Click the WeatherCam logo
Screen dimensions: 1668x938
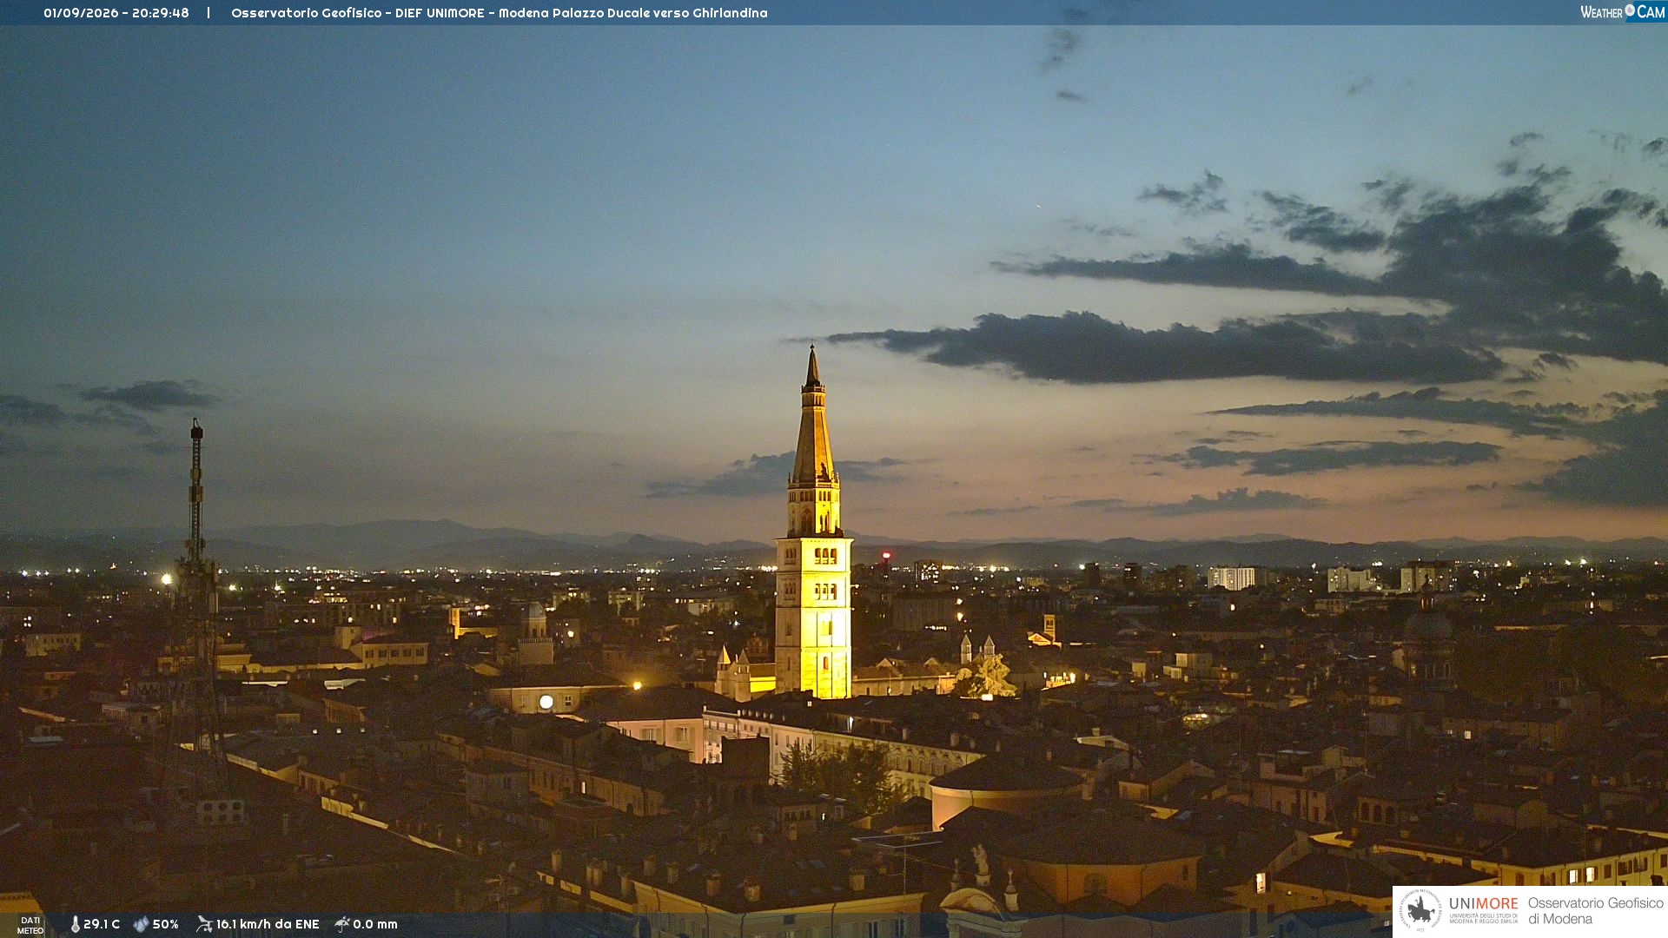1622,11
